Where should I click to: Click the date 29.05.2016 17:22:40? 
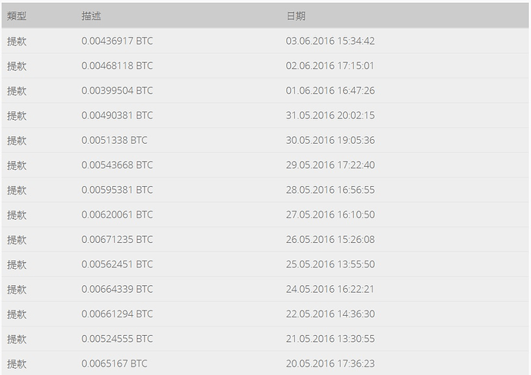(x=330, y=165)
